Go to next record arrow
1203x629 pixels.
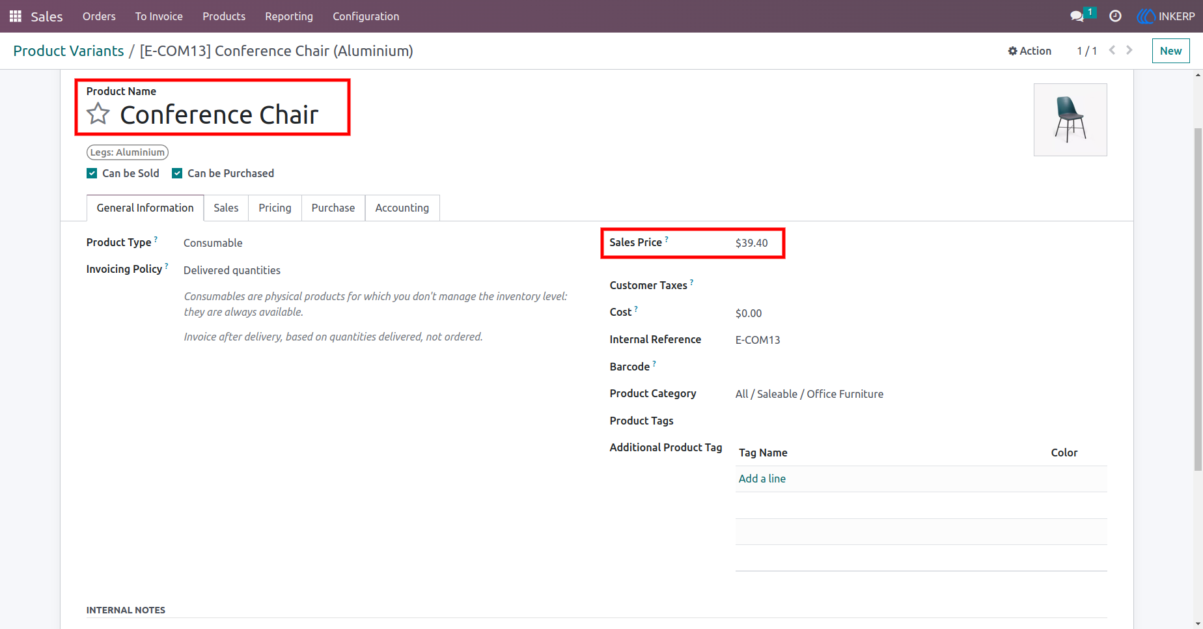pos(1129,50)
